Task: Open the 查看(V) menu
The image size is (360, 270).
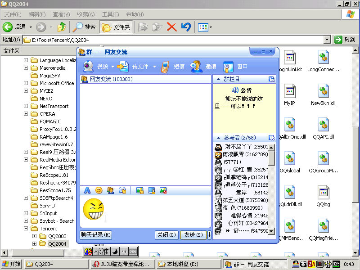Action: (x=61, y=14)
